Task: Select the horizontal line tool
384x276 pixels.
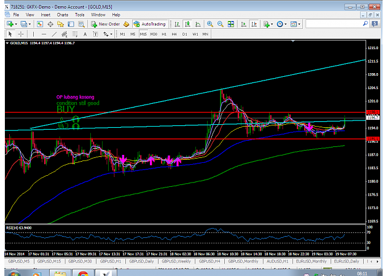Action: click(x=44, y=34)
